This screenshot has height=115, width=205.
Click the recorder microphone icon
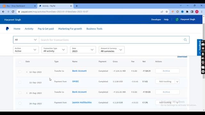point(203,54)
